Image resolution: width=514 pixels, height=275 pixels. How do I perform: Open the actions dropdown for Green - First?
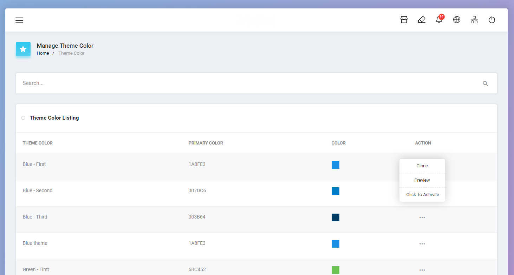click(422, 270)
